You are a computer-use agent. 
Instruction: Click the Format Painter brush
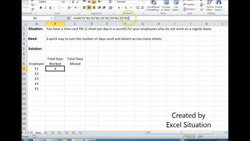click(x=32, y=9)
